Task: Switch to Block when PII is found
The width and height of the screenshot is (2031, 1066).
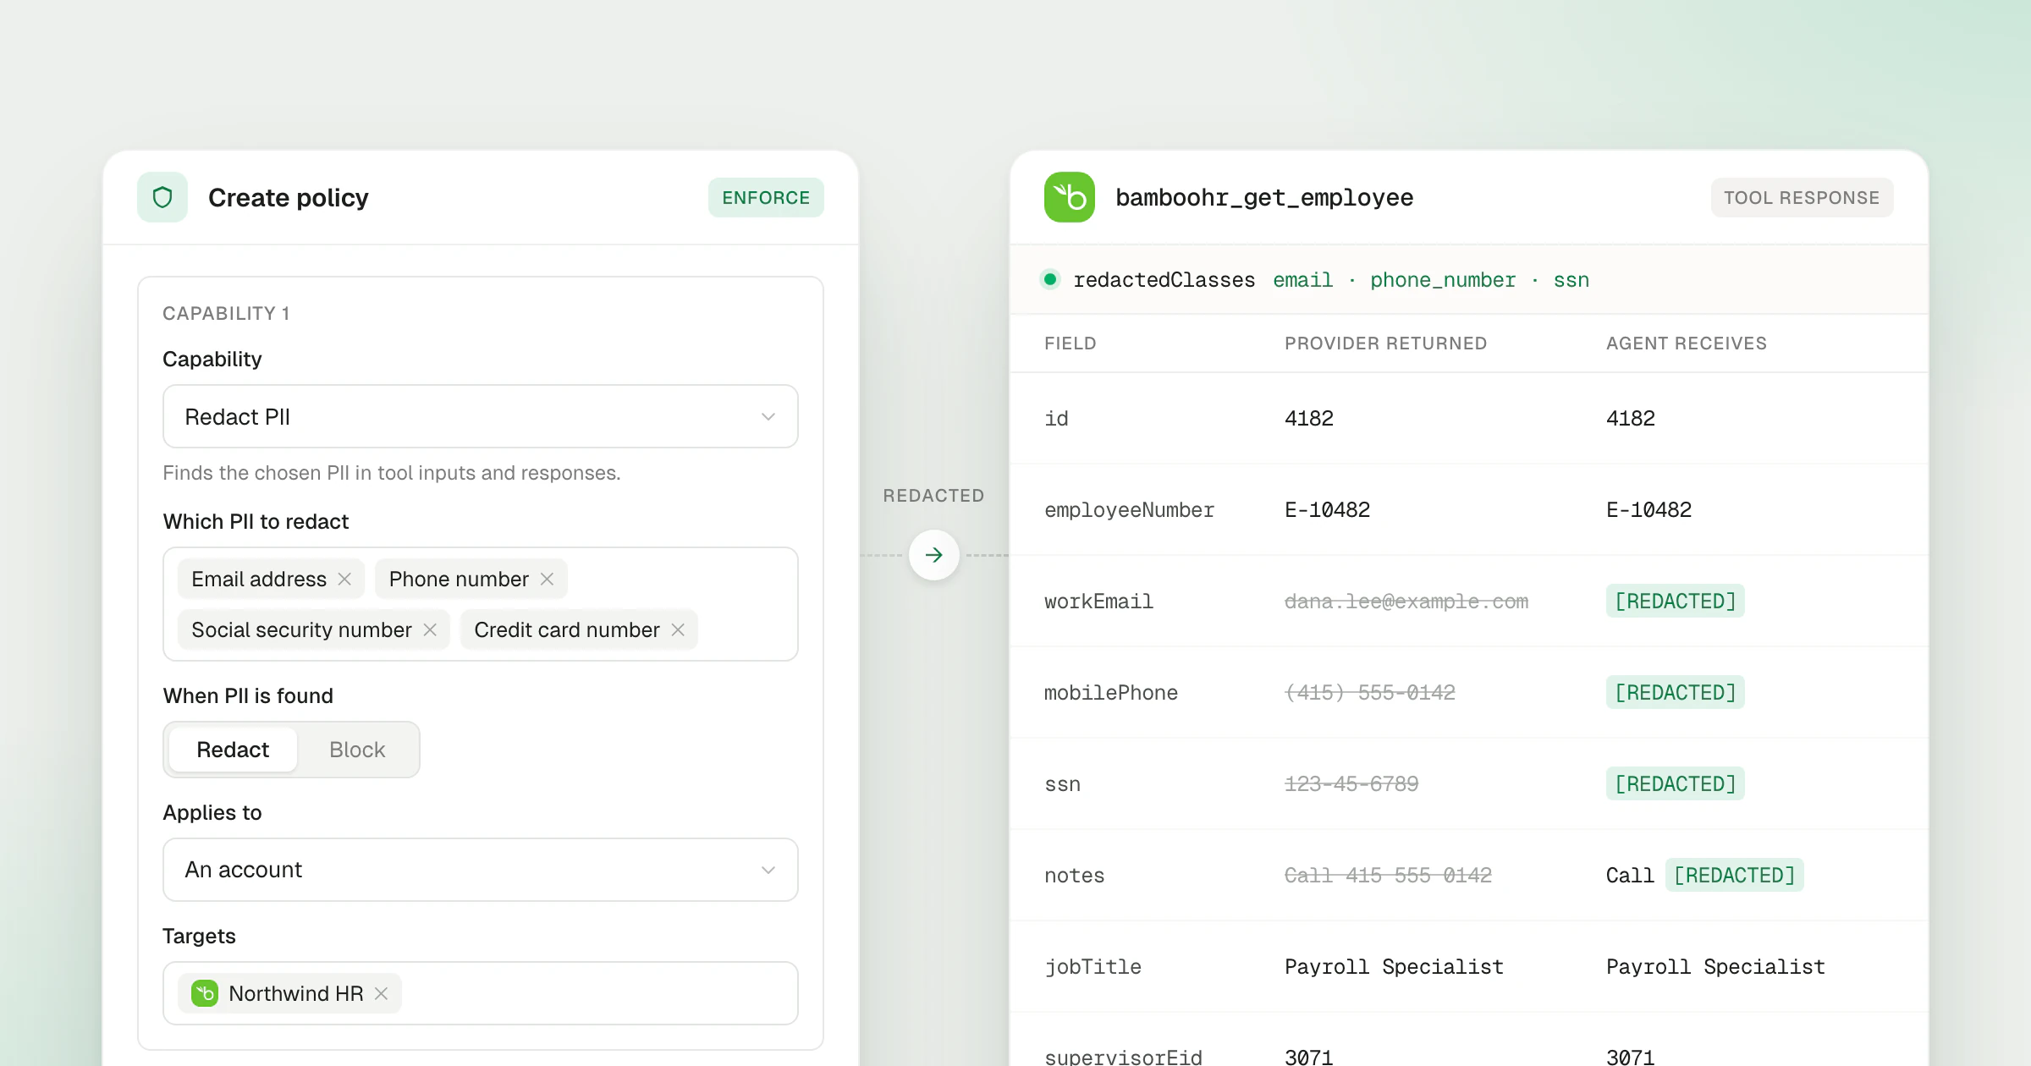Action: click(x=357, y=750)
